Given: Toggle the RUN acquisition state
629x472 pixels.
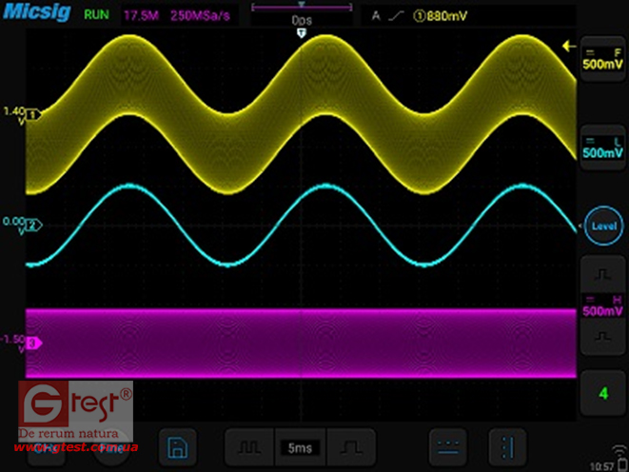Looking at the screenshot, I should click(96, 15).
